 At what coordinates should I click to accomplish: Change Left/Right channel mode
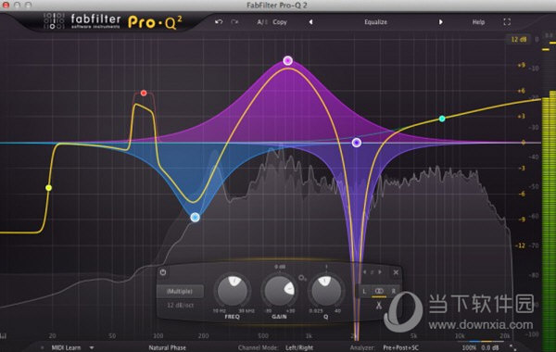(299, 347)
